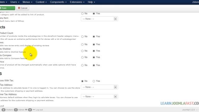Open the default Menu Item dropdown
This screenshot has width=199, height=112.
point(99,19)
